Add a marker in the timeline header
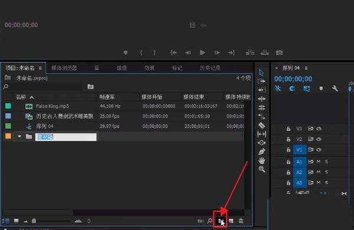The height and width of the screenshot is (230, 354). tap(321, 88)
